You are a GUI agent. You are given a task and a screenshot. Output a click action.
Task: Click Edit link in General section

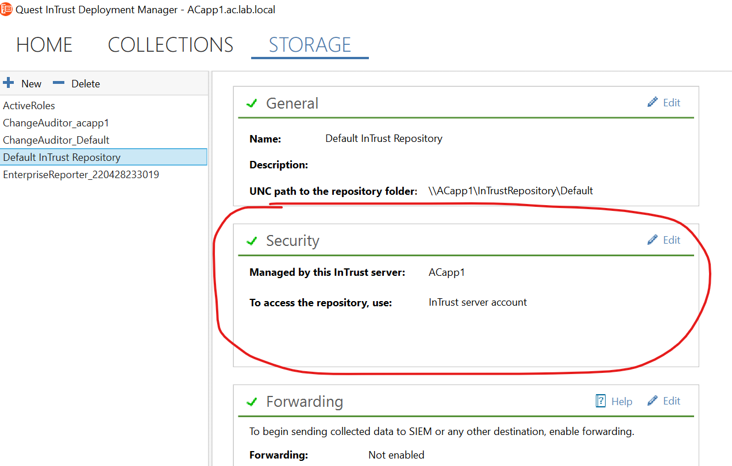(x=672, y=103)
